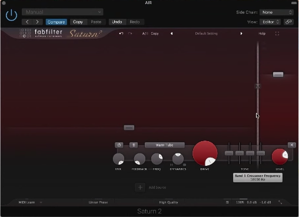Screen dimensions: 299x217
Task: Open the Side Chain dropdown
Action: pyautogui.click(x=277, y=12)
